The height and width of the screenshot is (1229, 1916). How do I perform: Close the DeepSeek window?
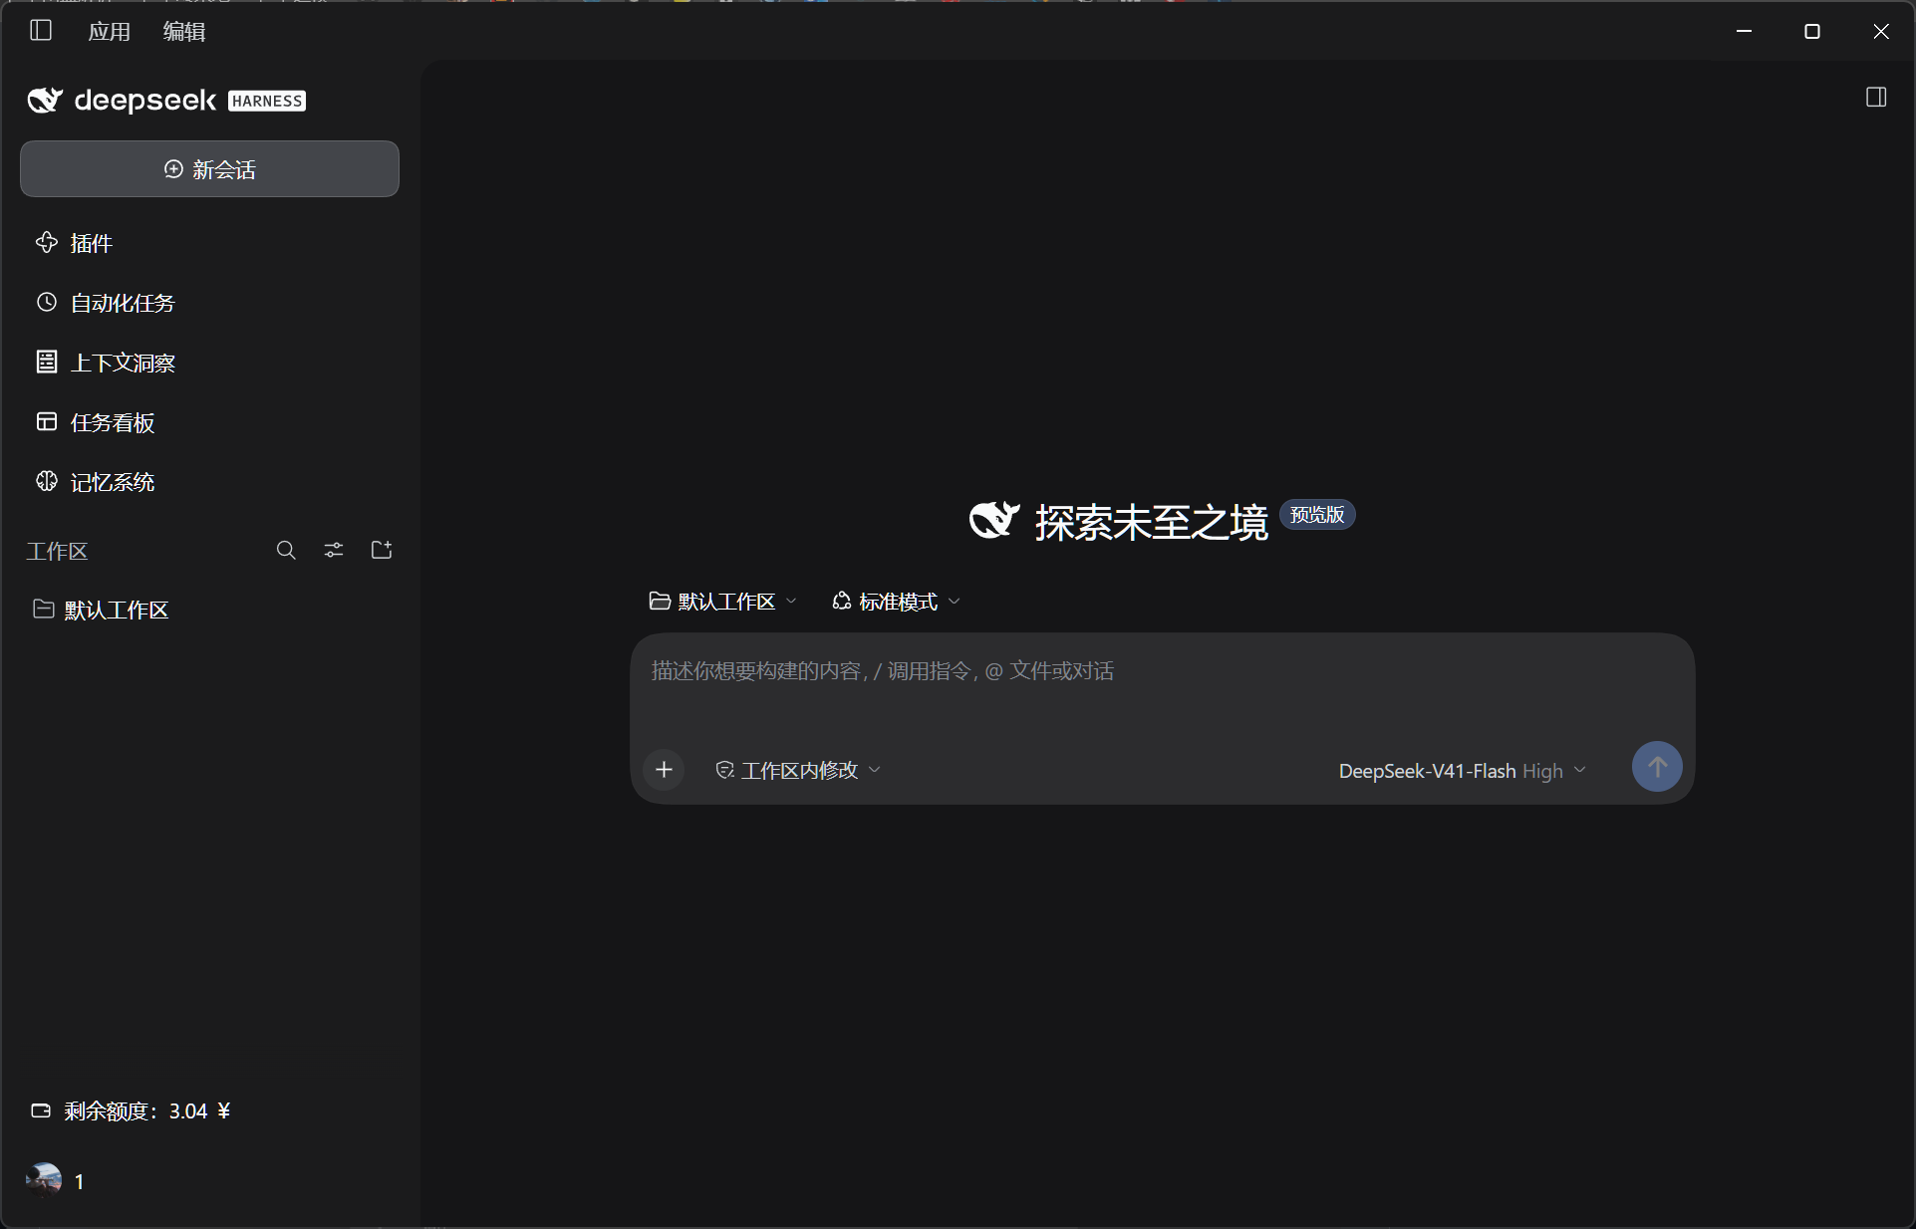[1881, 31]
